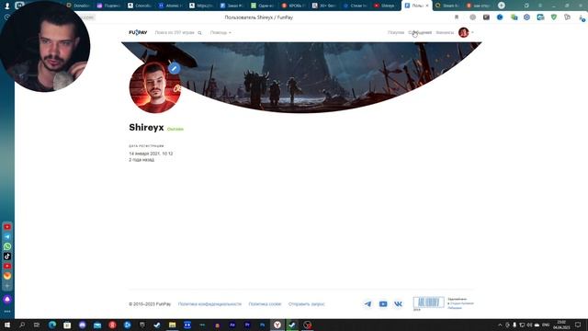Open After Effects from the taskbar

(232, 325)
